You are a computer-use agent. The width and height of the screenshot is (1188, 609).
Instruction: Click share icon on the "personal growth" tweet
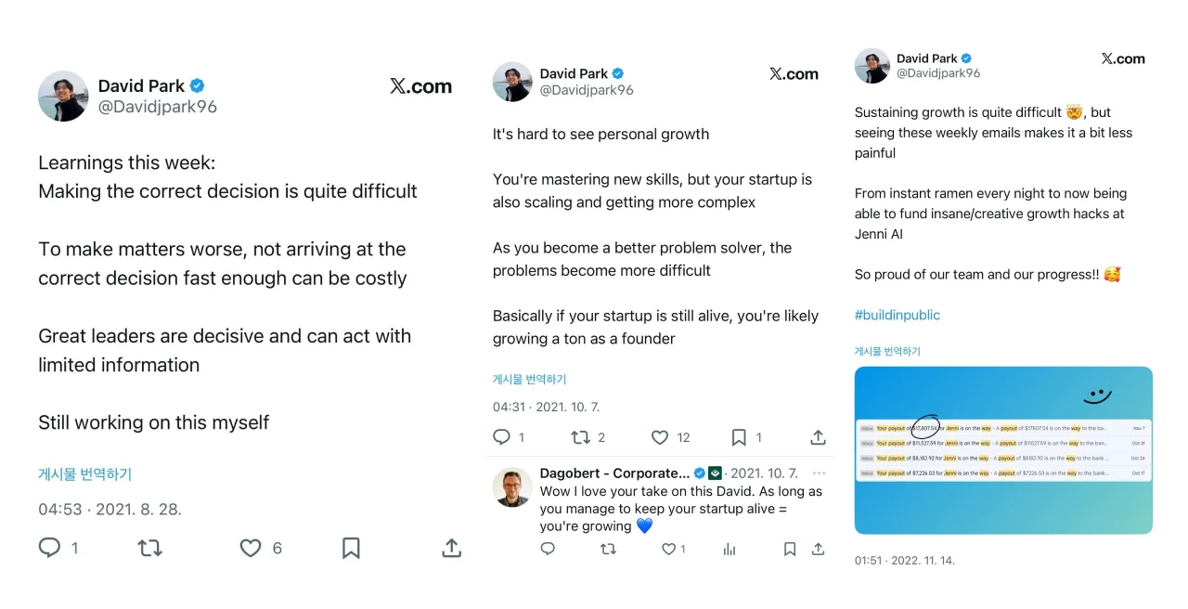(818, 437)
